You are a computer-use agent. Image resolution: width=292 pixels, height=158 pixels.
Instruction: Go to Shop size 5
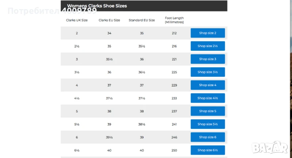tap(207, 111)
